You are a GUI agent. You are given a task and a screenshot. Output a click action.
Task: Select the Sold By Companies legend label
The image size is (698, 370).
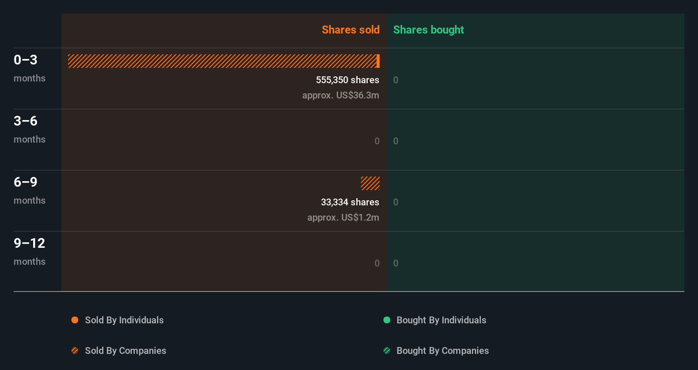coord(125,350)
